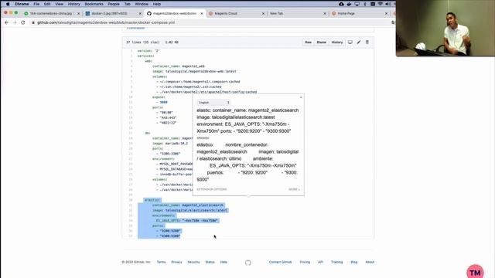Screen dimensions: 495x278
Task: Open the footer Help link
Action: 224,263
